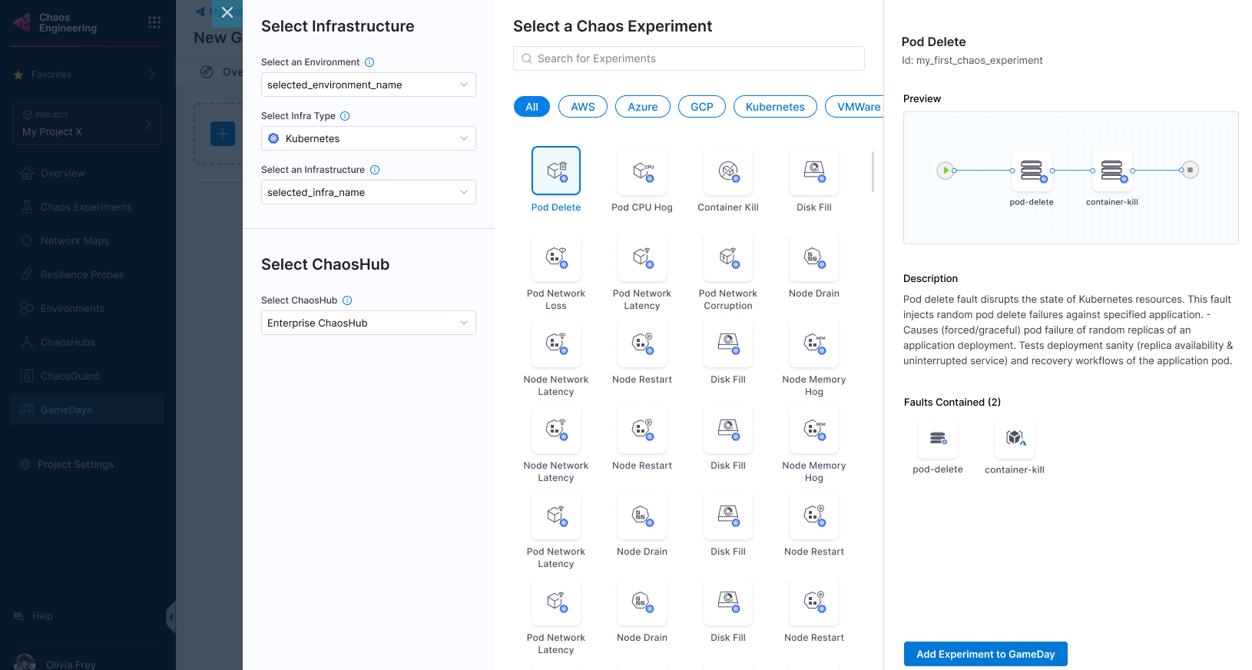Open the Enterprise ChaosHub dropdown
The height and width of the screenshot is (670, 1252).
(x=368, y=323)
